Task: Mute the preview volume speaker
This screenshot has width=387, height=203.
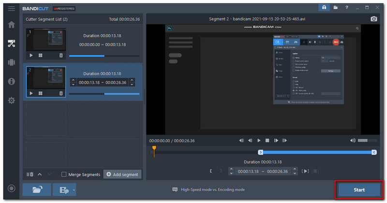Action: (352, 141)
